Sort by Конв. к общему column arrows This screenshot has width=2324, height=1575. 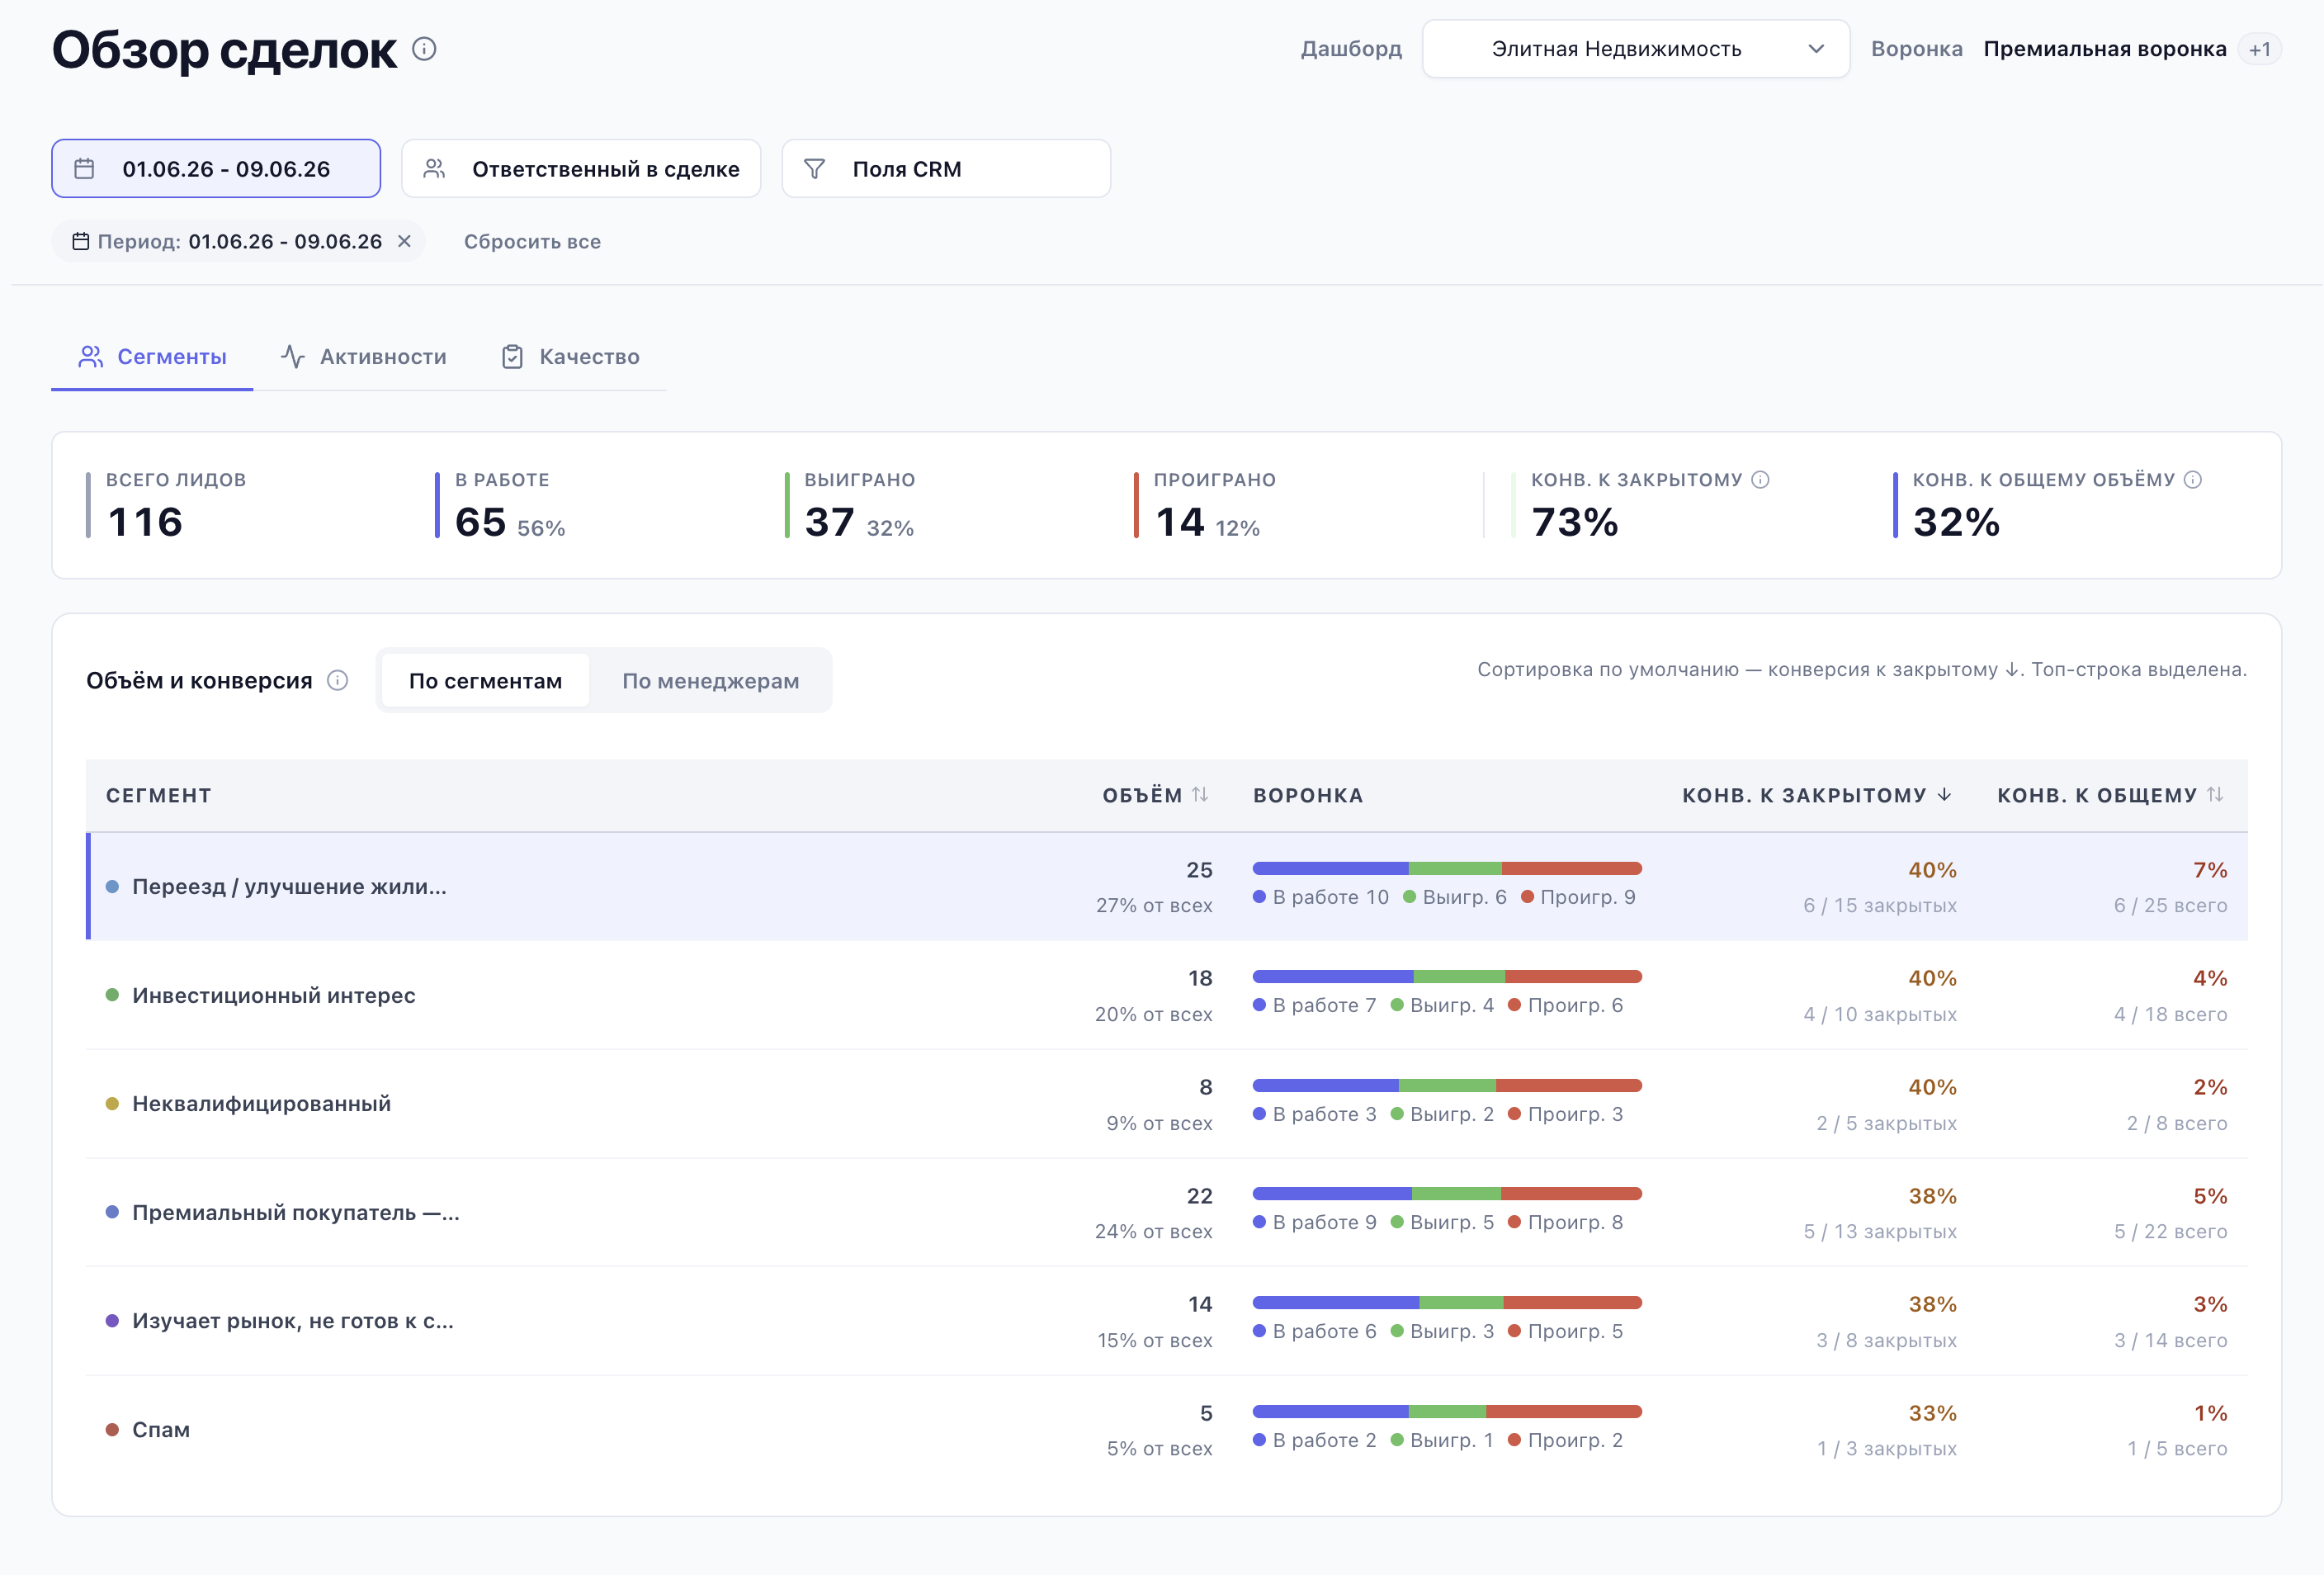[x=2215, y=794]
